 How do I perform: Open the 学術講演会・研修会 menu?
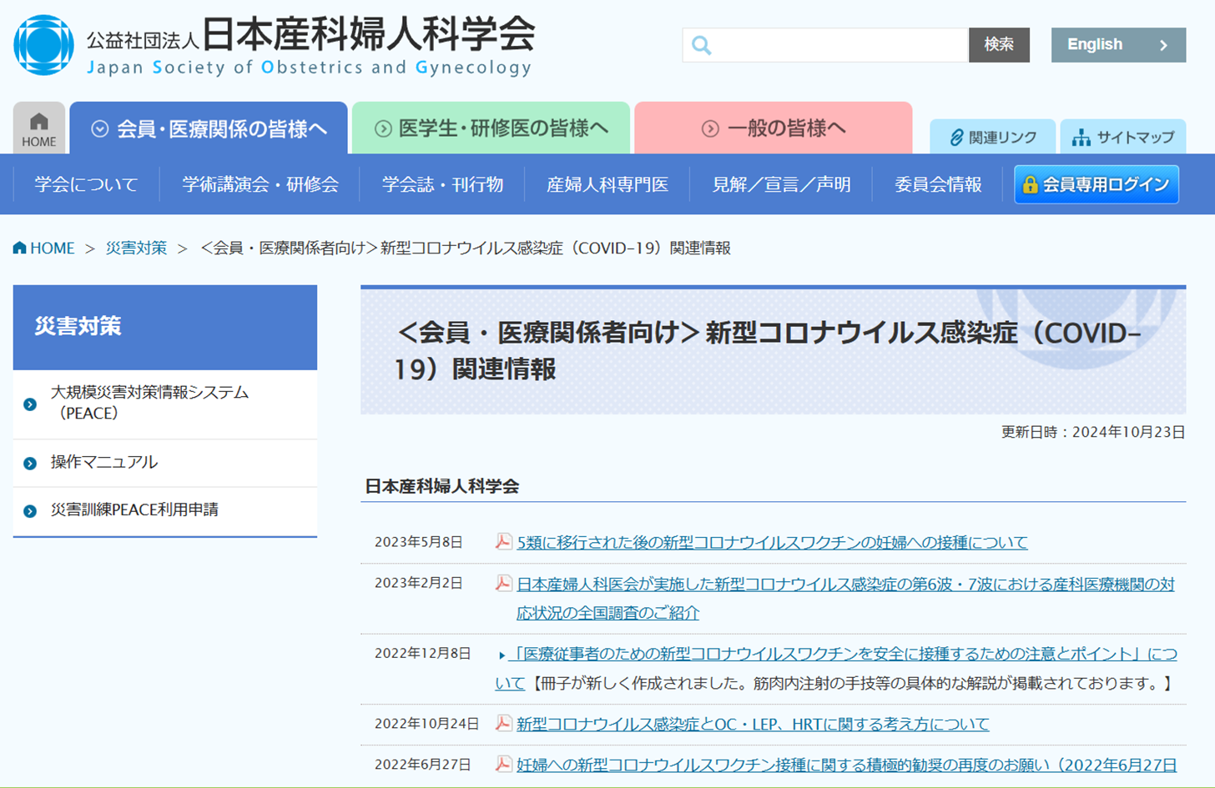[260, 184]
